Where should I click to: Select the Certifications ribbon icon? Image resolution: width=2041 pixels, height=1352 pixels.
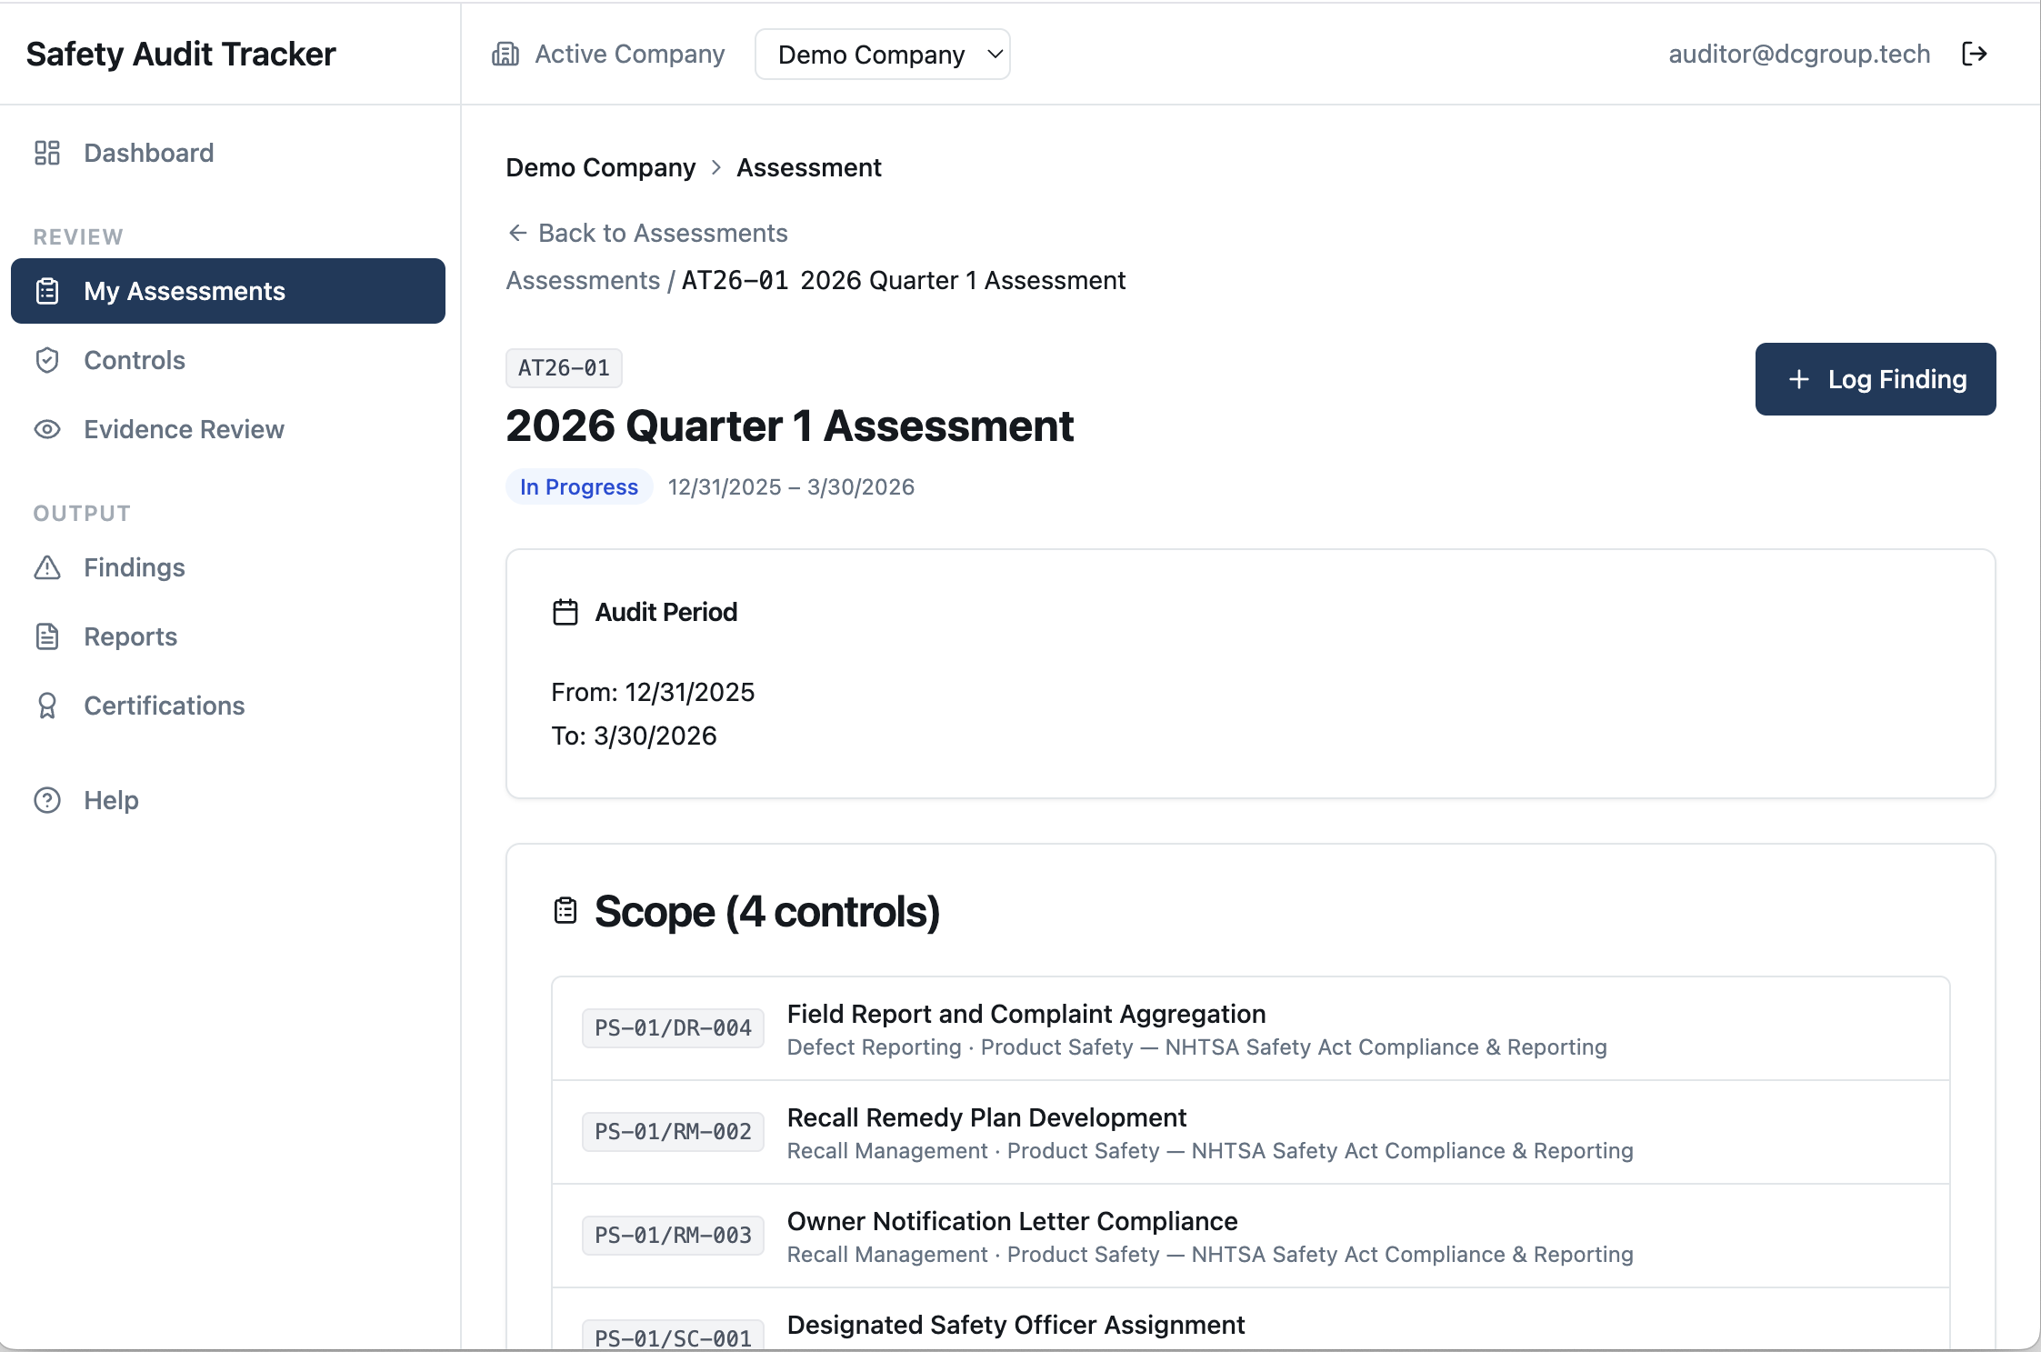pos(48,706)
